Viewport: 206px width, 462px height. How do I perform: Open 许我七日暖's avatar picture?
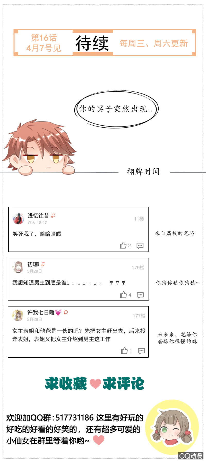click(x=18, y=315)
